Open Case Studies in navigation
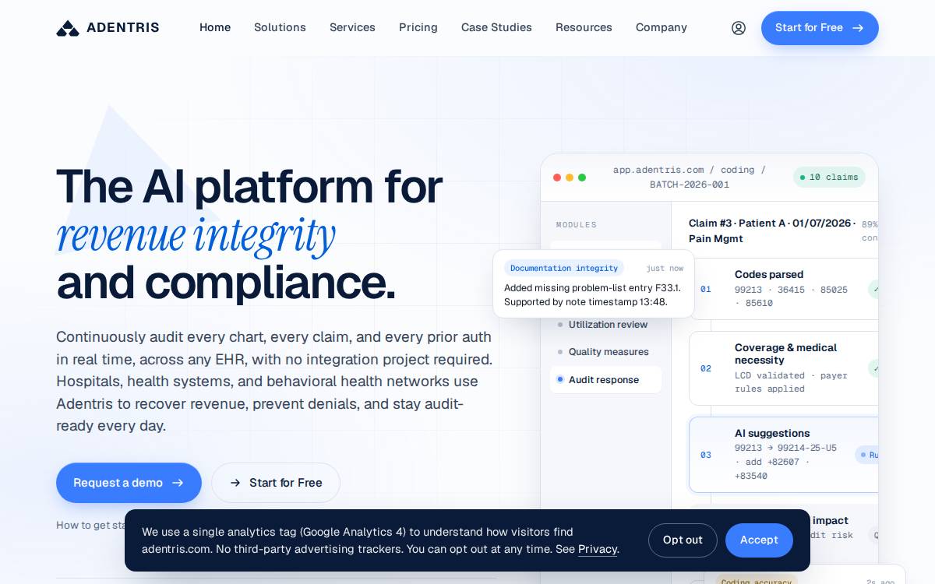The image size is (935, 584). pos(496,28)
